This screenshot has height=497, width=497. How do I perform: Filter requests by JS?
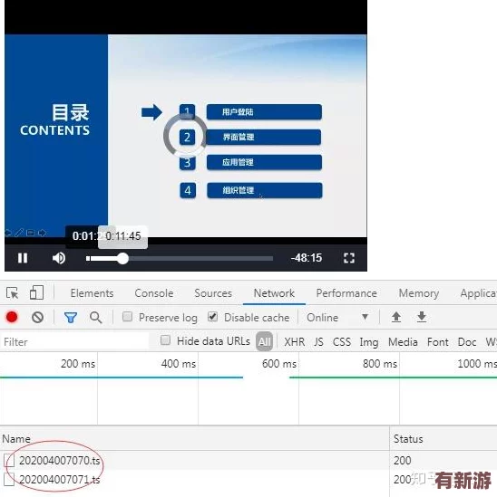point(318,342)
